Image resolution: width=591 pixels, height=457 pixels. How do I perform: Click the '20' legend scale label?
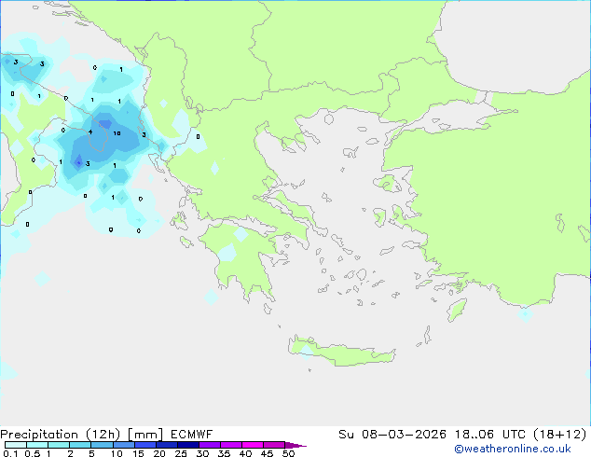(x=159, y=453)
